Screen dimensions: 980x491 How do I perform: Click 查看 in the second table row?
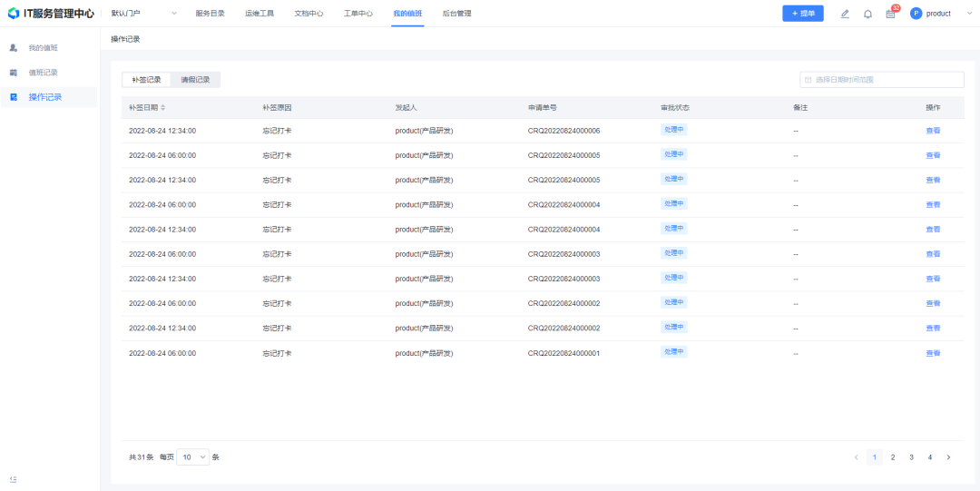[x=933, y=155]
